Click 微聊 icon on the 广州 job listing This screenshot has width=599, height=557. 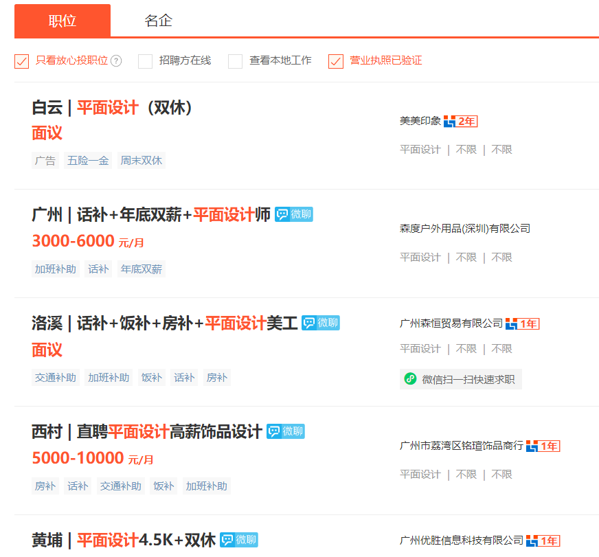294,214
